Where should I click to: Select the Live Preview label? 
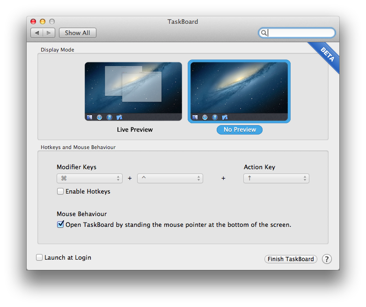[135, 129]
